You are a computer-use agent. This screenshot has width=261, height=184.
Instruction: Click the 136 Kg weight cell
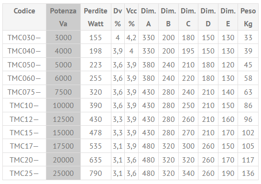[x=248, y=173]
